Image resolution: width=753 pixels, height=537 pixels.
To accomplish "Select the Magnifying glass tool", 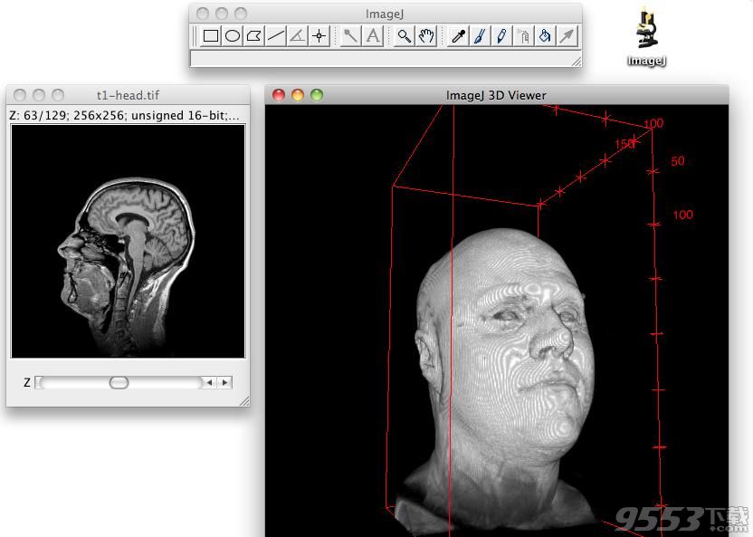I will tap(405, 36).
